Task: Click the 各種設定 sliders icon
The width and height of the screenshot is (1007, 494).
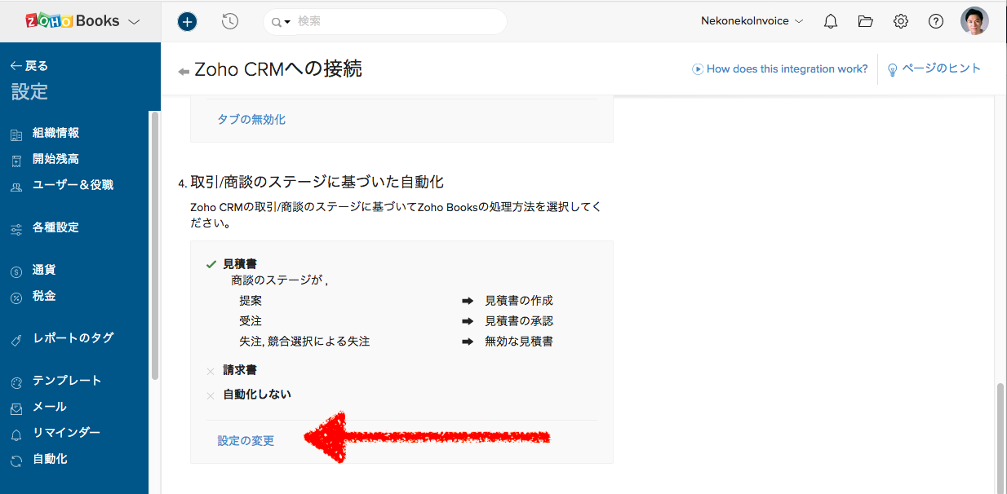Action: click(16, 229)
